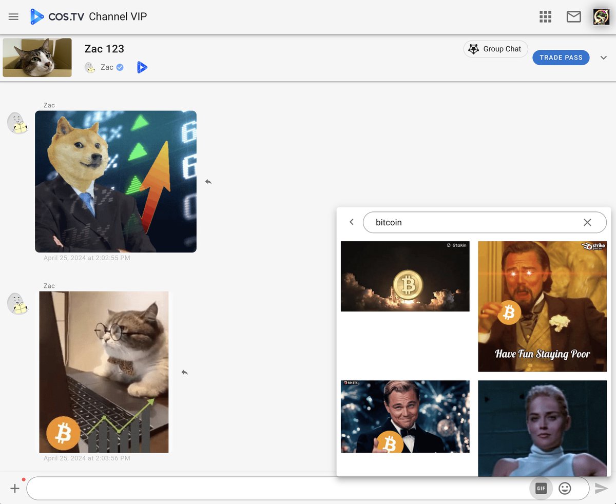Click the blue play icon beside Zac
616x504 pixels.
(142, 67)
